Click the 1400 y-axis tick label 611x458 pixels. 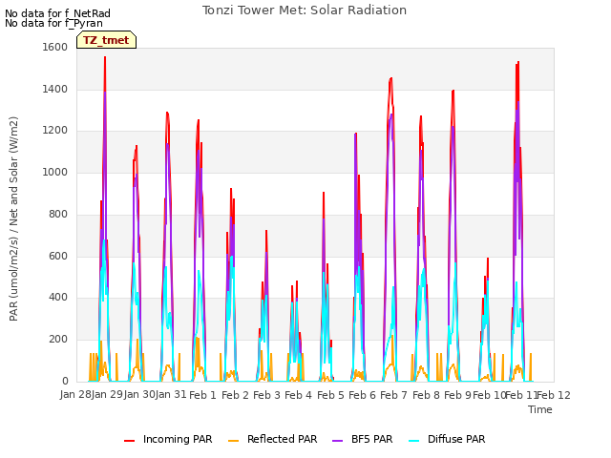tap(55, 89)
